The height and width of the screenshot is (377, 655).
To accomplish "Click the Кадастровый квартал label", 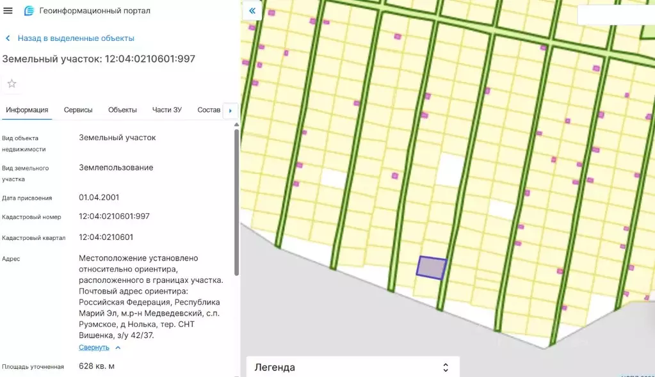I will click(33, 238).
